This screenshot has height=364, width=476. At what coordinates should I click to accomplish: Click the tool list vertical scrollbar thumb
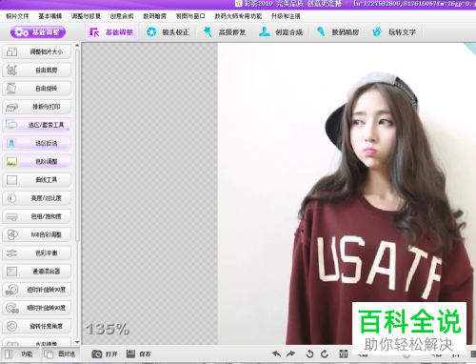pyautogui.click(x=77, y=145)
